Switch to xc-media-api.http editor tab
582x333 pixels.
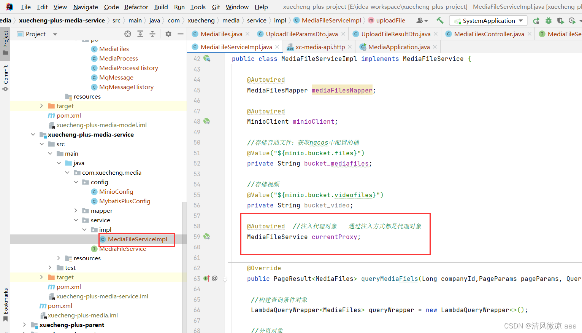coord(320,47)
